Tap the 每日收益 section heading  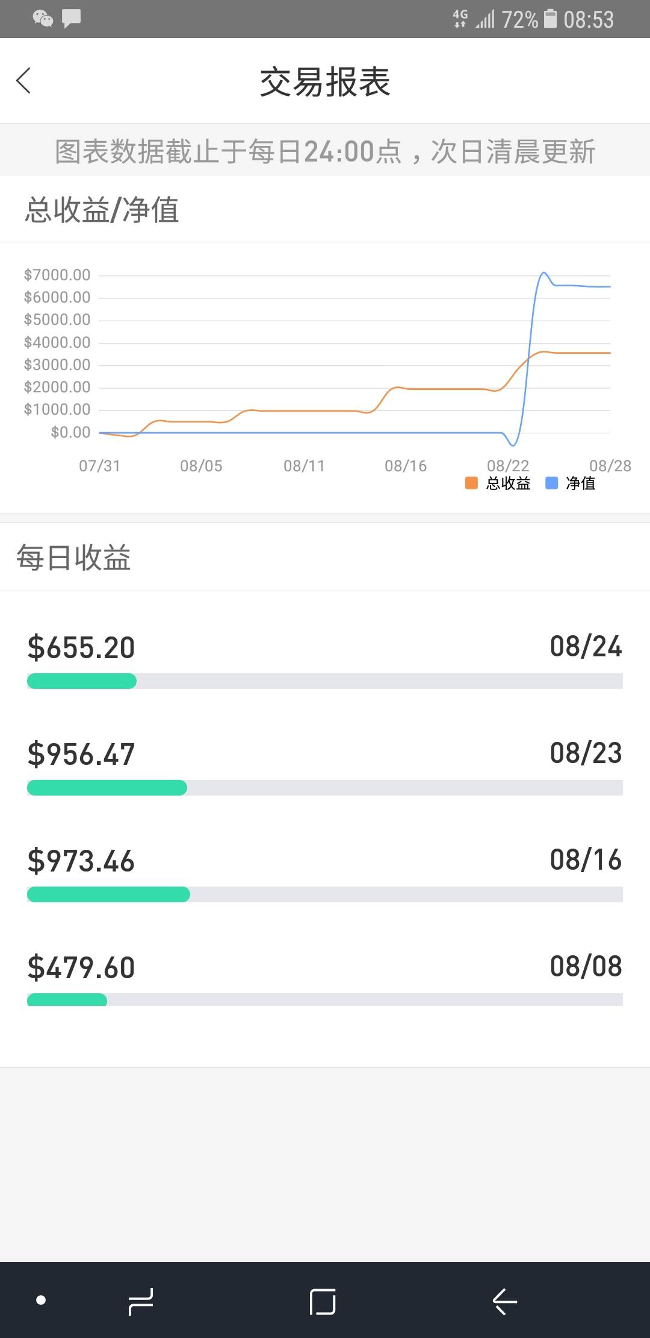(73, 557)
